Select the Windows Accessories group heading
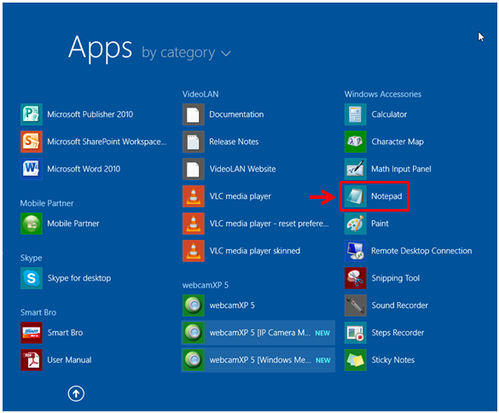 pyautogui.click(x=383, y=94)
